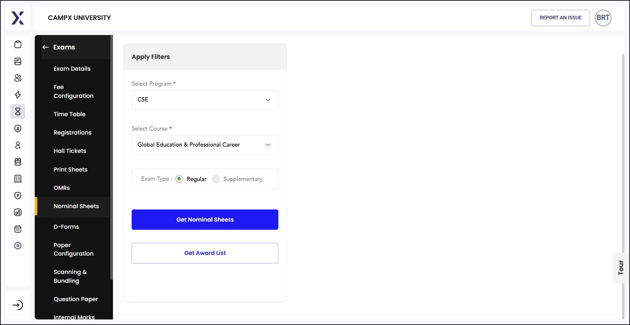Open the bus transport sidebar icon

tap(18, 162)
